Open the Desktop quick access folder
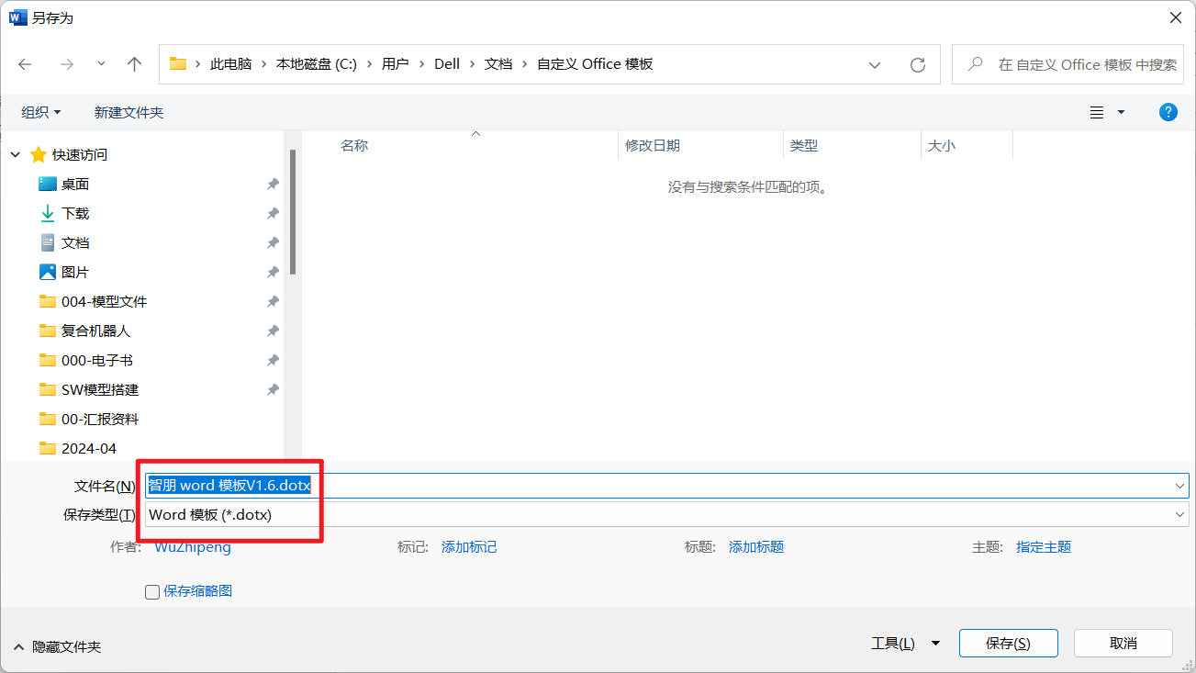Image resolution: width=1196 pixels, height=673 pixels. click(x=75, y=184)
